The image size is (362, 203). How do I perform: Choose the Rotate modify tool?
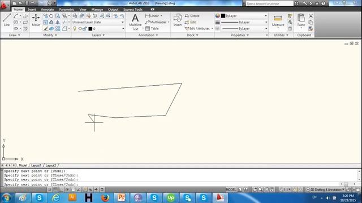tap(51, 16)
